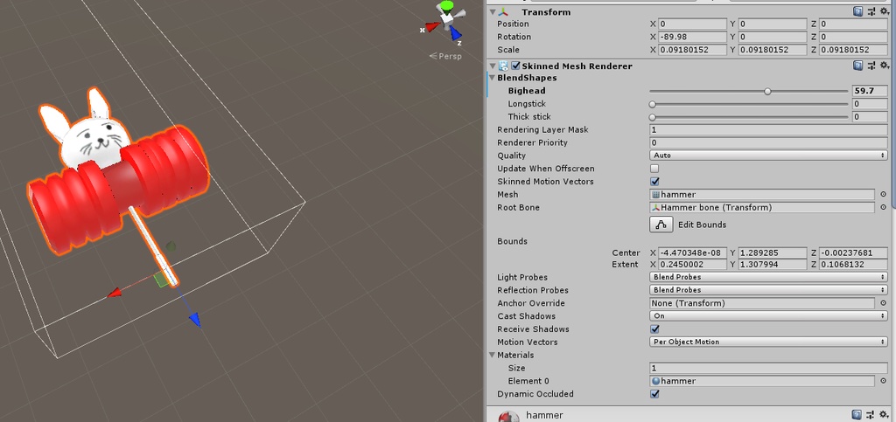Click the Transform component icon
This screenshot has width=896, height=422.
point(502,11)
